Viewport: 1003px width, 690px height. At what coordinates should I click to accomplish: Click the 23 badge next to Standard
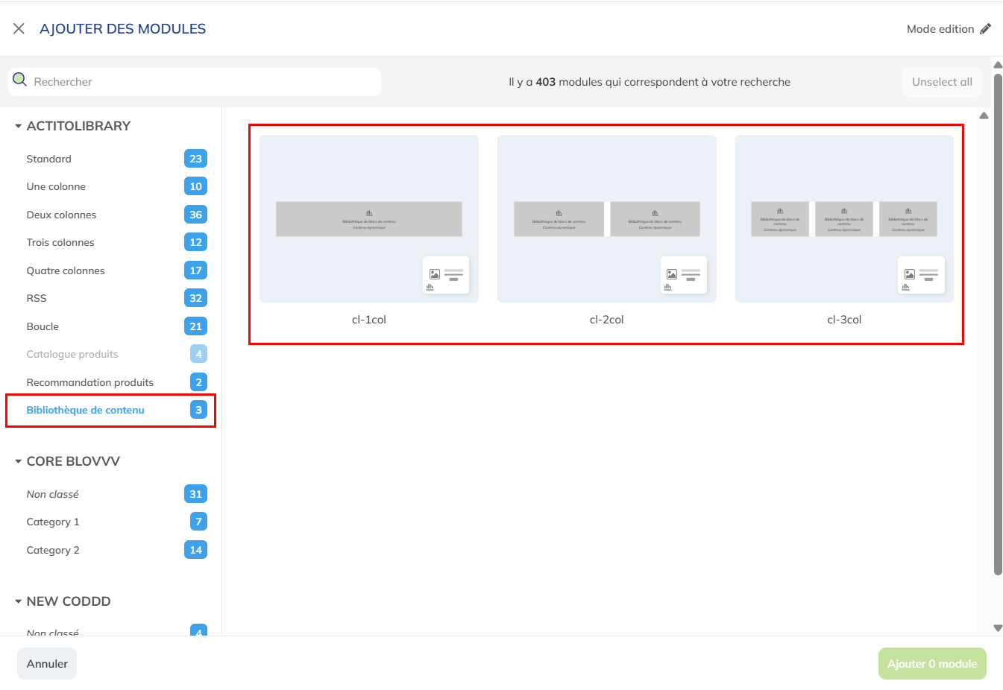pos(195,159)
